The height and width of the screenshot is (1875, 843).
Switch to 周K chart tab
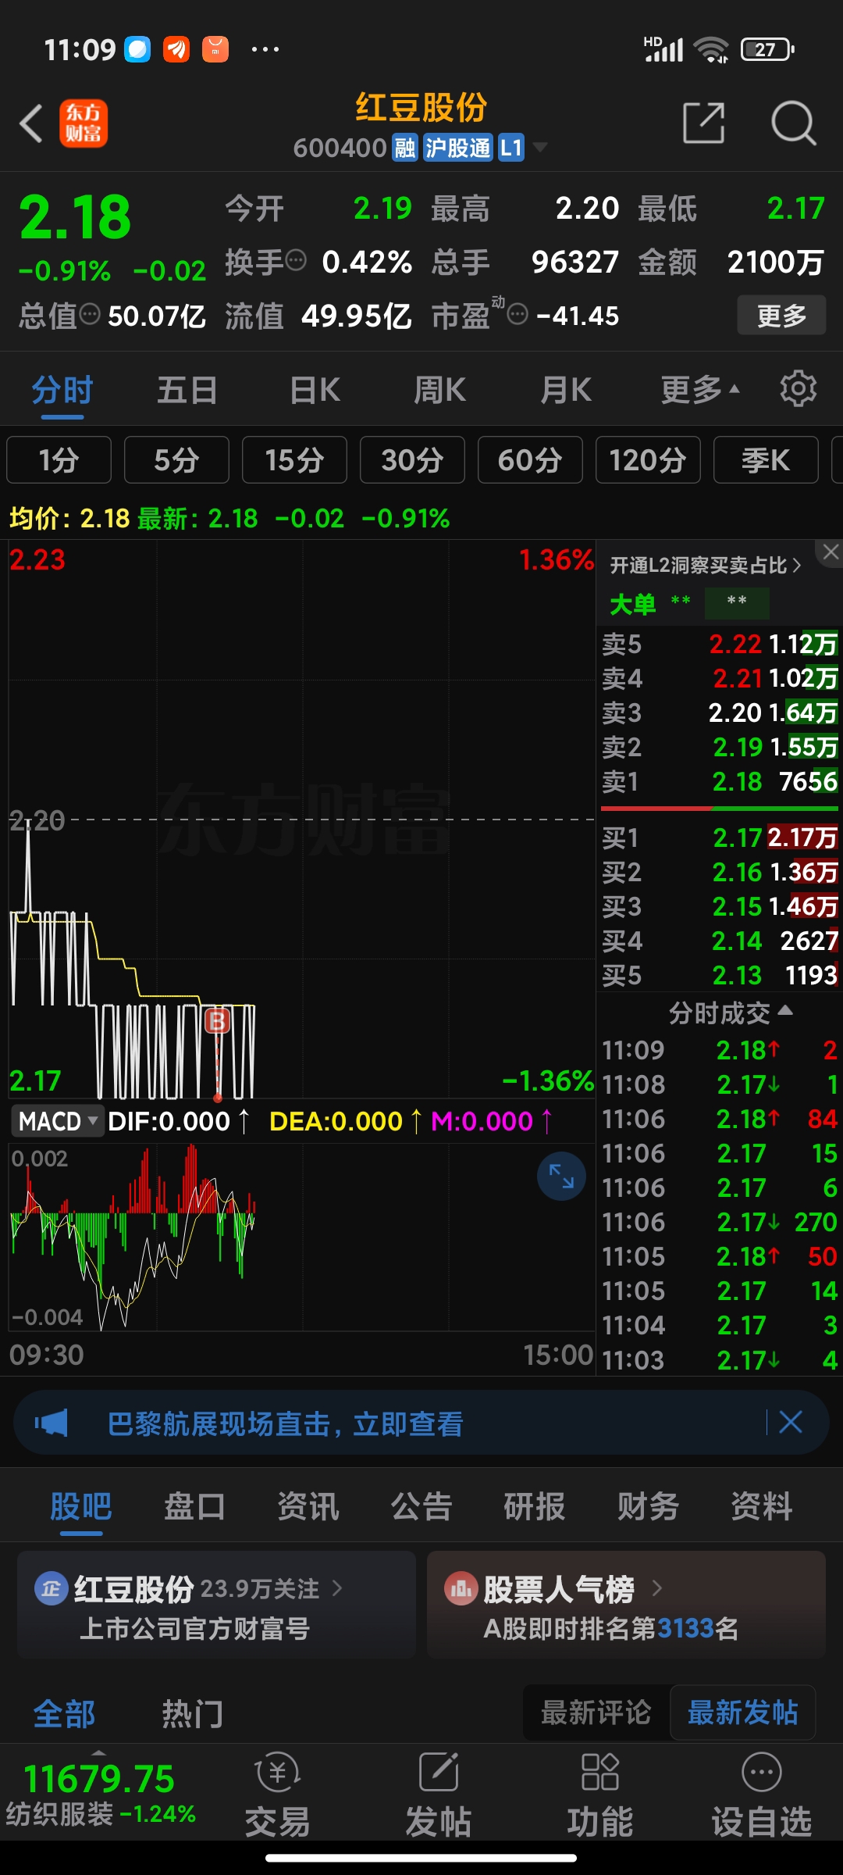(439, 389)
